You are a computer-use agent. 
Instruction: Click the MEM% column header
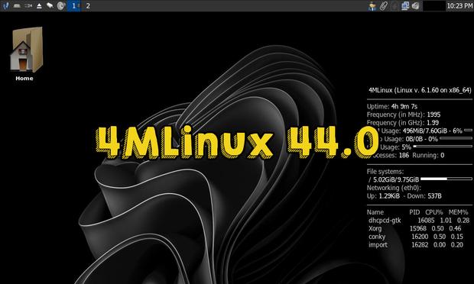point(458,212)
